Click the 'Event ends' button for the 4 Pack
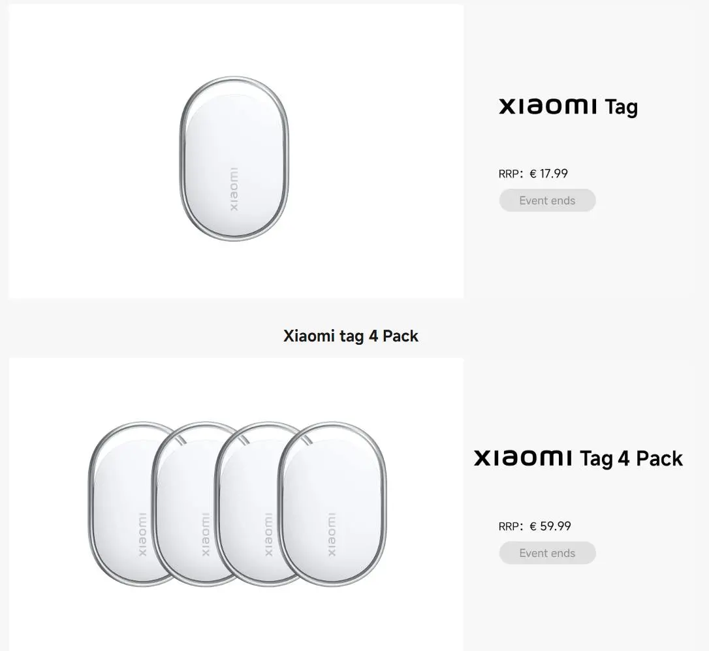 coord(547,552)
